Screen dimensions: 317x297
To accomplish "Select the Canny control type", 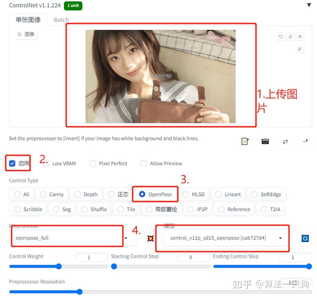I will [x=42, y=194].
